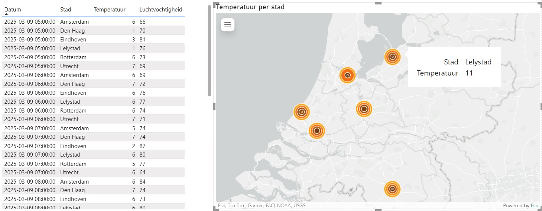Open the map hamburger menu button
This screenshot has width=542, height=211.
[x=228, y=25]
